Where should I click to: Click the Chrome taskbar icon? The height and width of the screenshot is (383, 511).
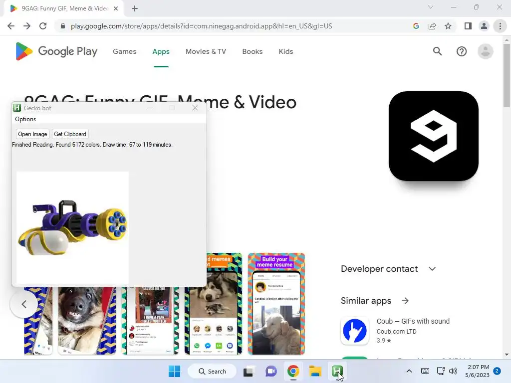pos(293,371)
